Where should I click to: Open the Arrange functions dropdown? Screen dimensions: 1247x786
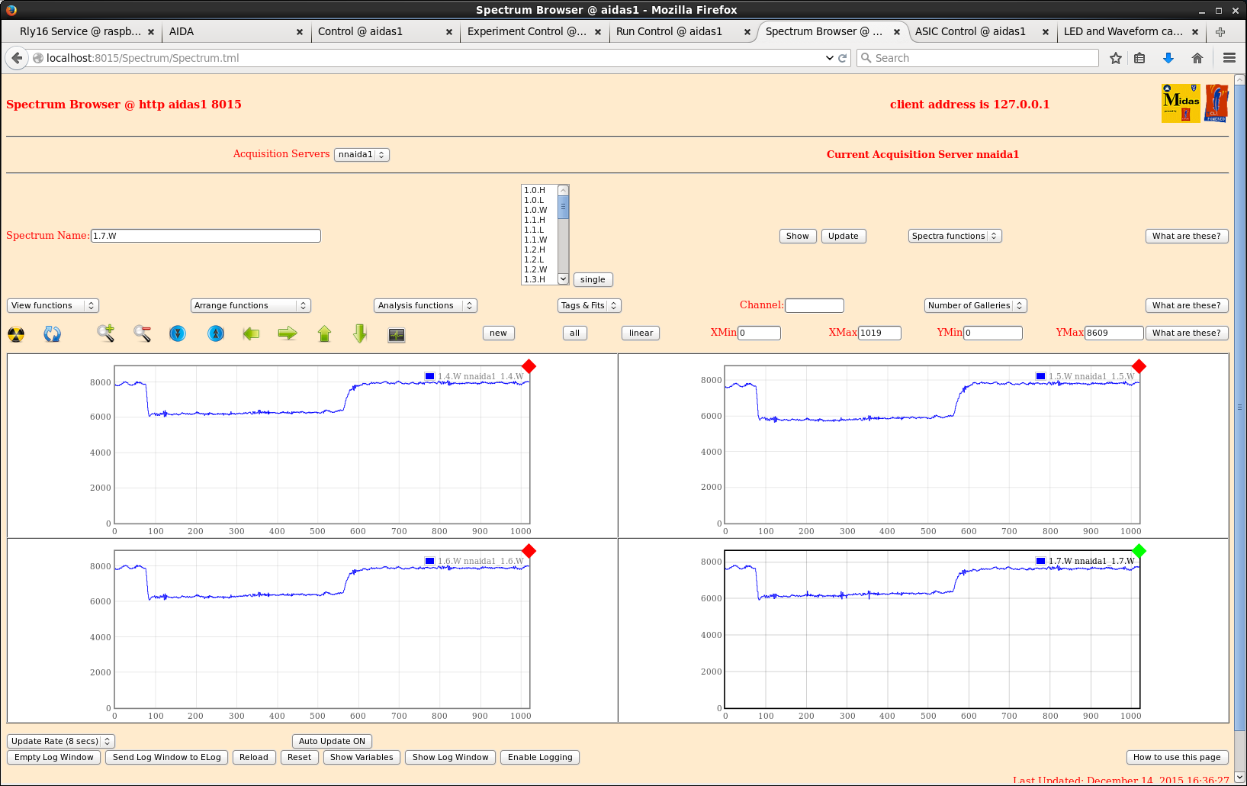[250, 305]
